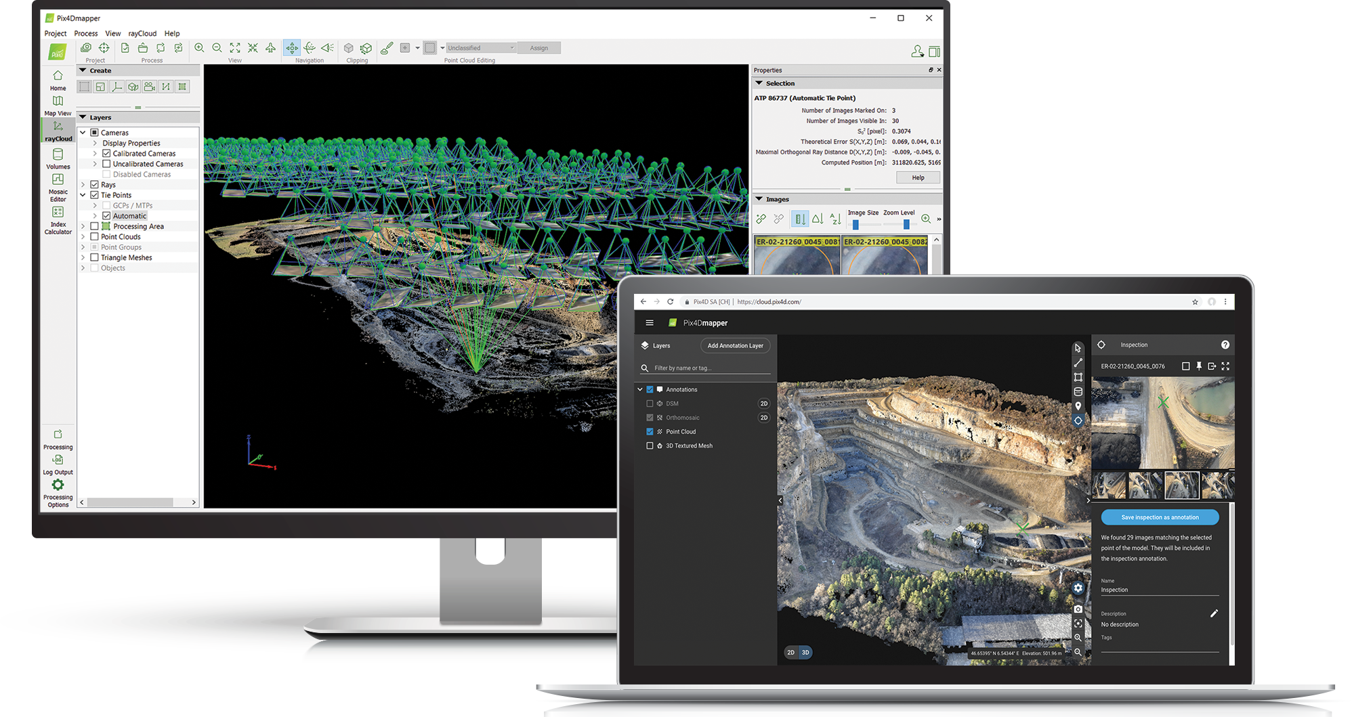The width and height of the screenshot is (1354, 717).
Task: Click Add Annotation Layer button
Action: click(735, 345)
